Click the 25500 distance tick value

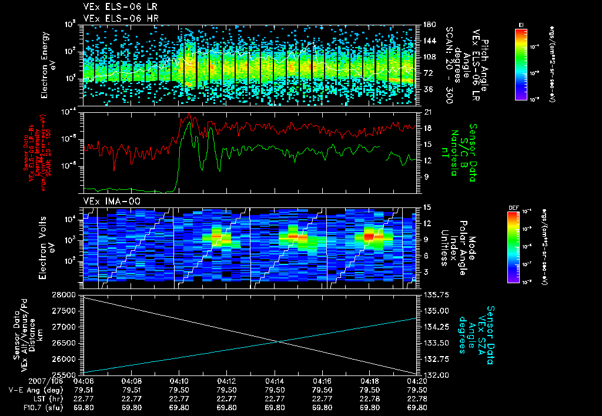pos(63,375)
